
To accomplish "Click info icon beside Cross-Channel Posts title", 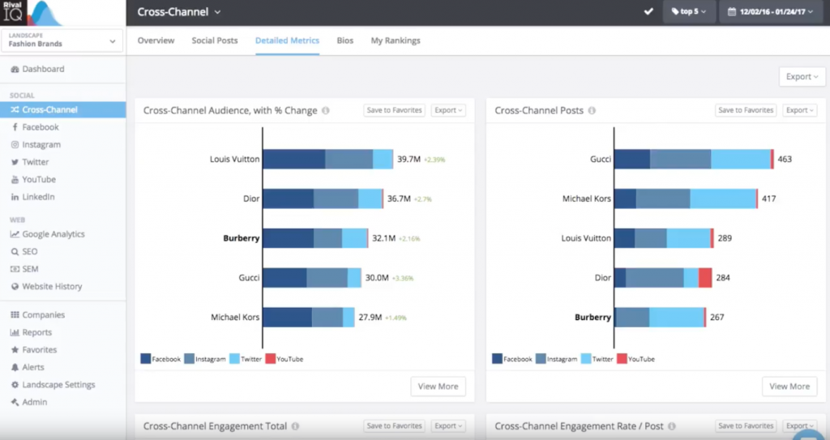I will [592, 111].
